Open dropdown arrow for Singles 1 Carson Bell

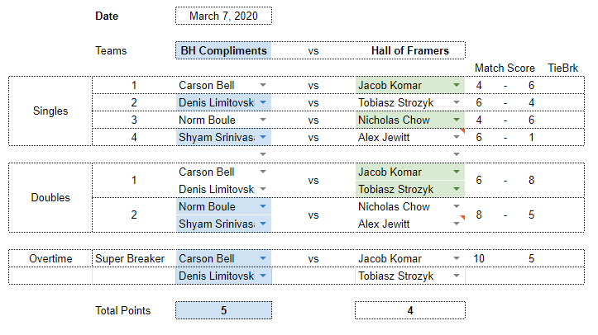pyautogui.click(x=263, y=85)
